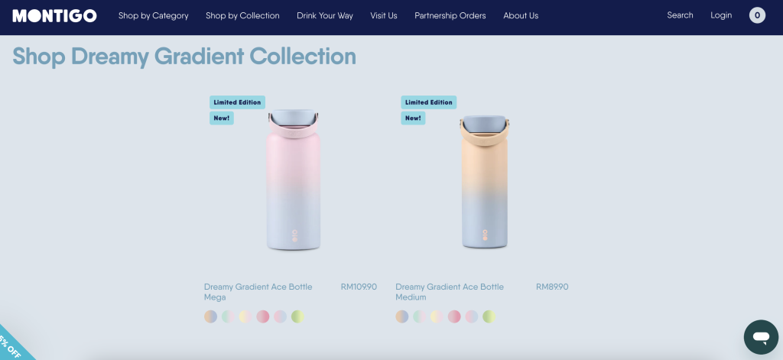Open the chat widget bubble
The image size is (783, 360).
point(760,337)
